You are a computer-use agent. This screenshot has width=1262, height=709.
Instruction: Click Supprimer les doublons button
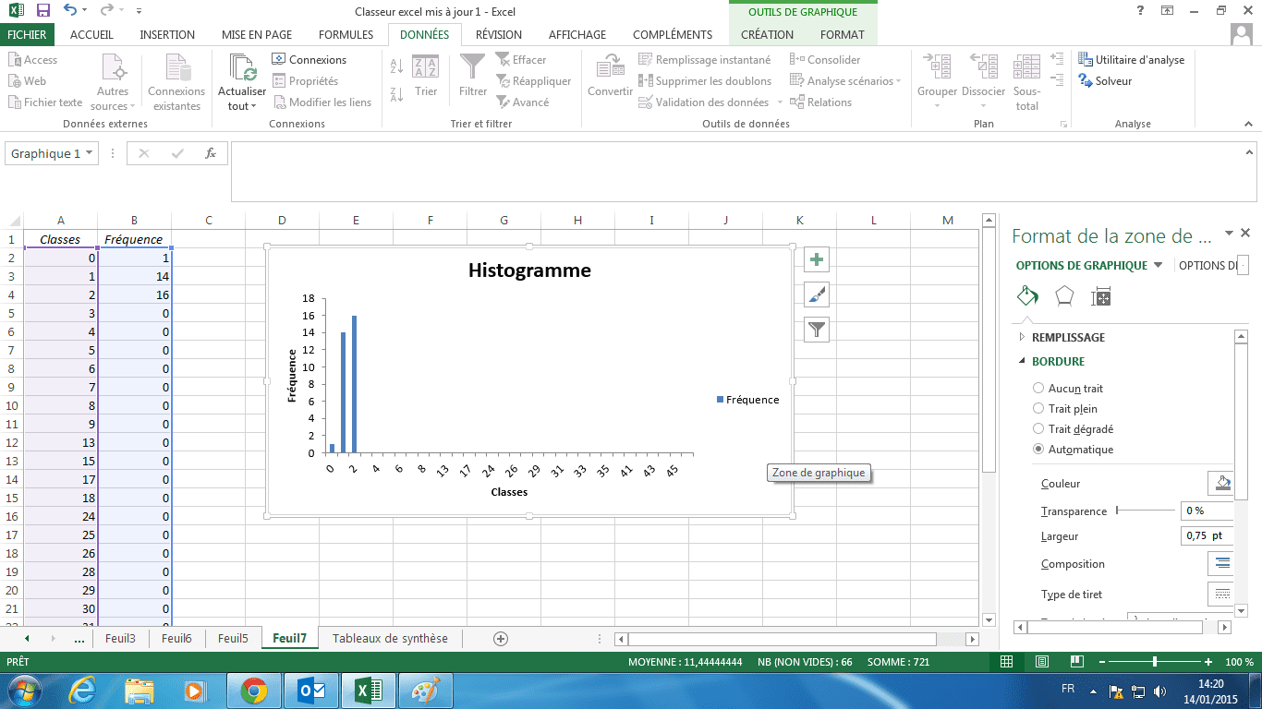705,81
